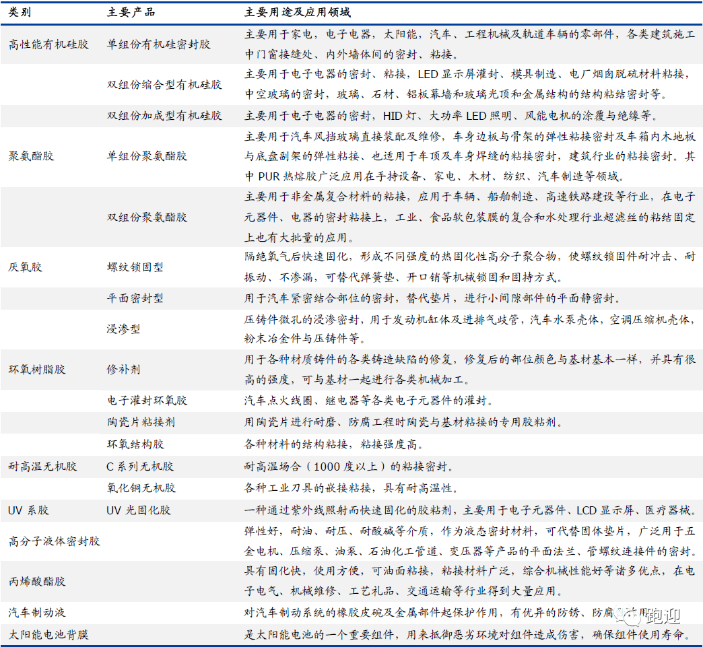The image size is (703, 647).
Task: Select the UV系胶 category cell
Action: click(29, 510)
